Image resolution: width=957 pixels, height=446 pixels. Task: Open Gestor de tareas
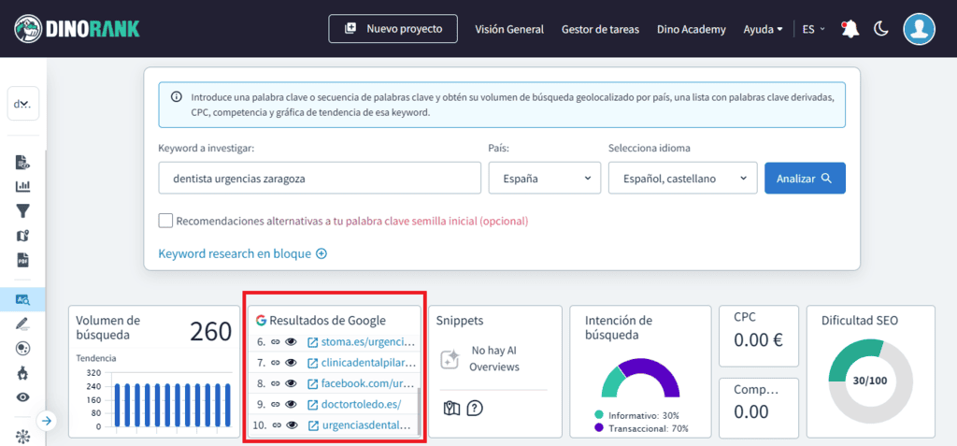click(x=601, y=29)
